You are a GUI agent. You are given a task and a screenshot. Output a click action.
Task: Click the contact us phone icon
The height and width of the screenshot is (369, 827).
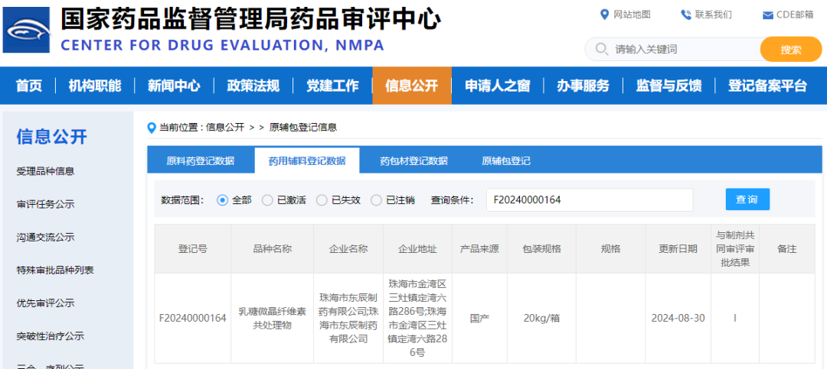[x=685, y=15]
